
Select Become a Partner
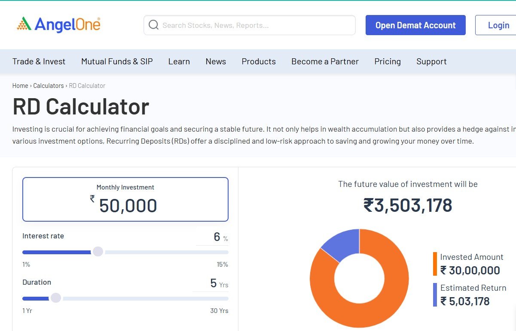click(325, 61)
